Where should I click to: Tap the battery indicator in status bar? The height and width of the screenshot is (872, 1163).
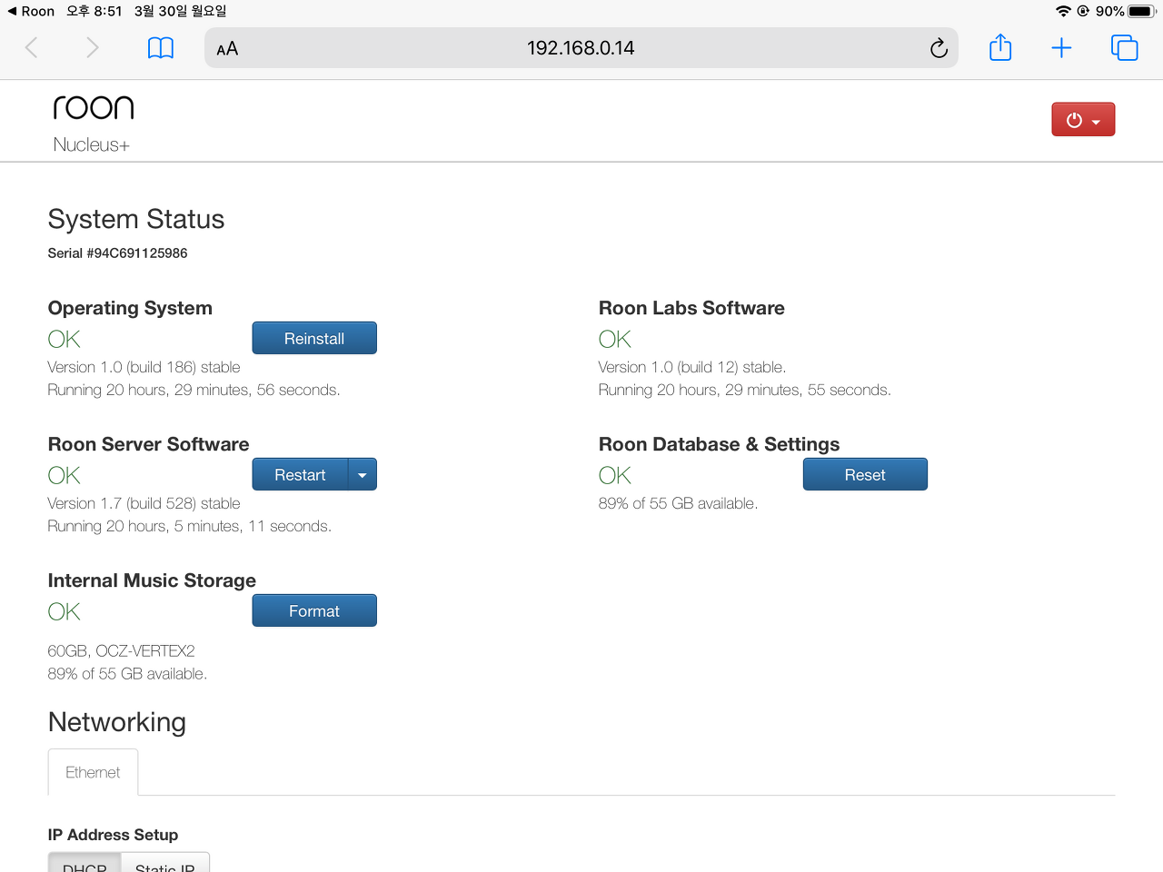tap(1142, 11)
